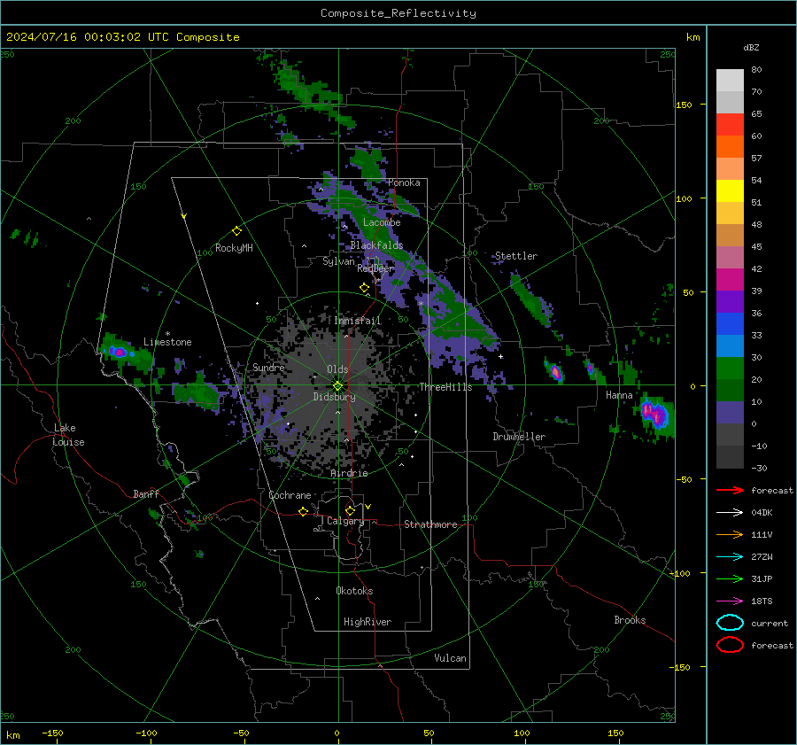Click the yellow radar-center diamond above Didsbury
Viewport: 797px width, 745px height.
[337, 386]
